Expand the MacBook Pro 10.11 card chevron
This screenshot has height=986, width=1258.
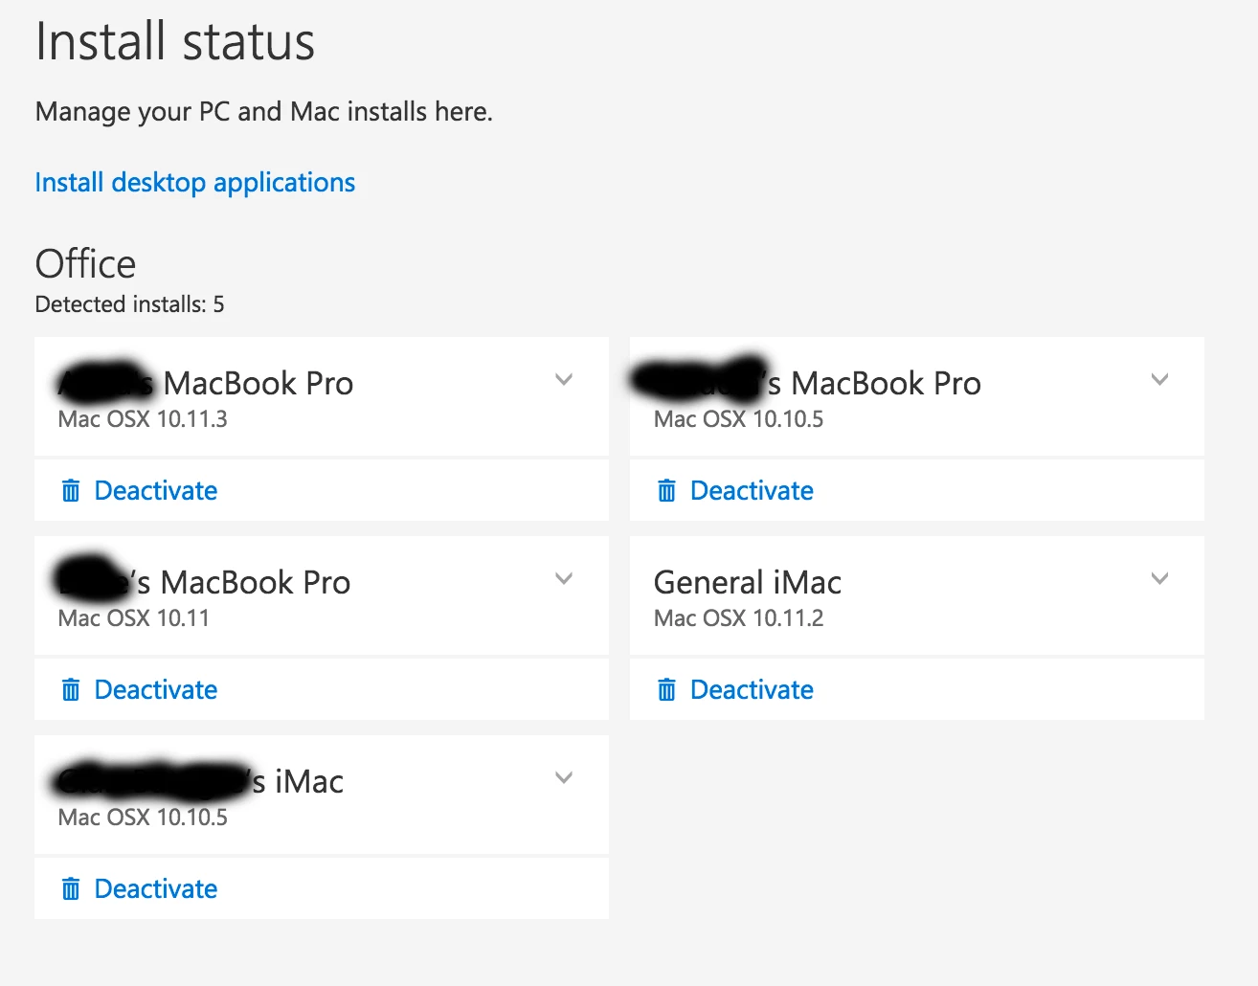tap(564, 579)
